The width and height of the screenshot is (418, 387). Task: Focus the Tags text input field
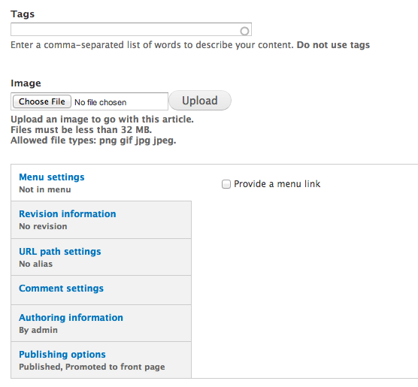point(131,29)
